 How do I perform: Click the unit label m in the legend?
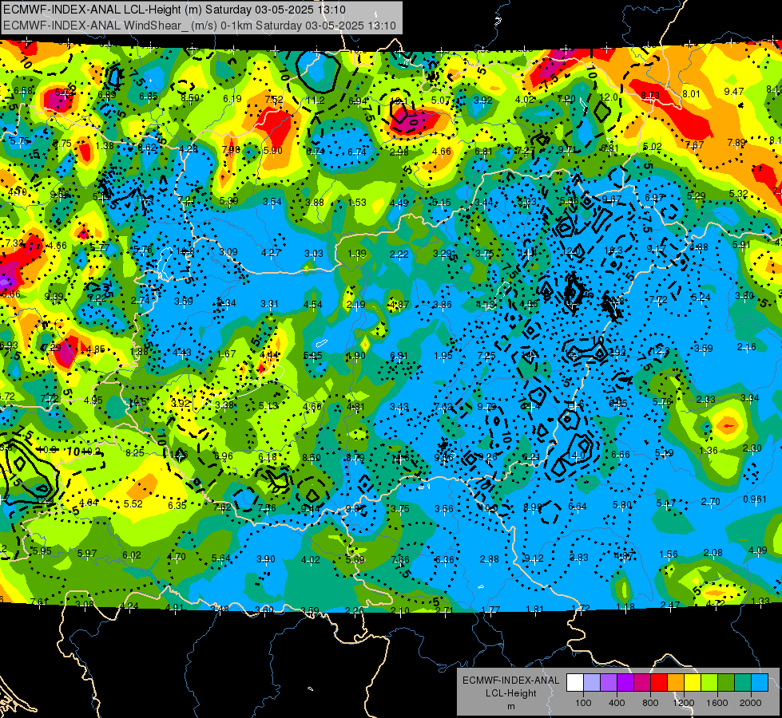[510, 706]
